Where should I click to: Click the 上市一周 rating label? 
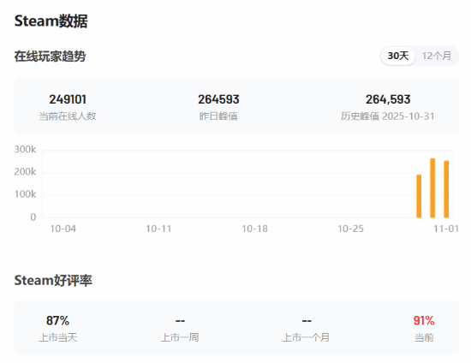(180, 337)
